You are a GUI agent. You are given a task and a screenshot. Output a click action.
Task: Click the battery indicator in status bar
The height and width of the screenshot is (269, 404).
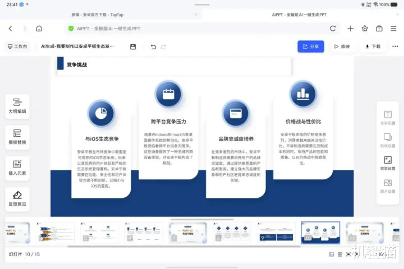point(394,4)
